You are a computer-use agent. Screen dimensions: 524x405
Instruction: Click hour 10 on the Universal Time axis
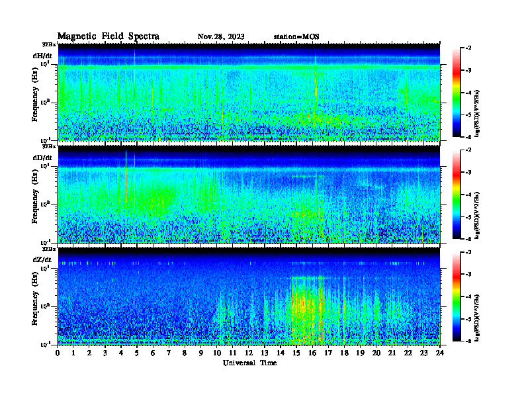click(x=217, y=353)
